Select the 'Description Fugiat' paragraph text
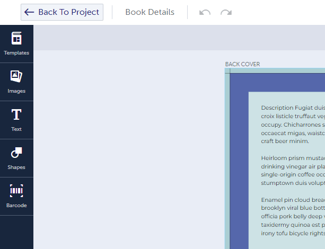 click(x=293, y=125)
